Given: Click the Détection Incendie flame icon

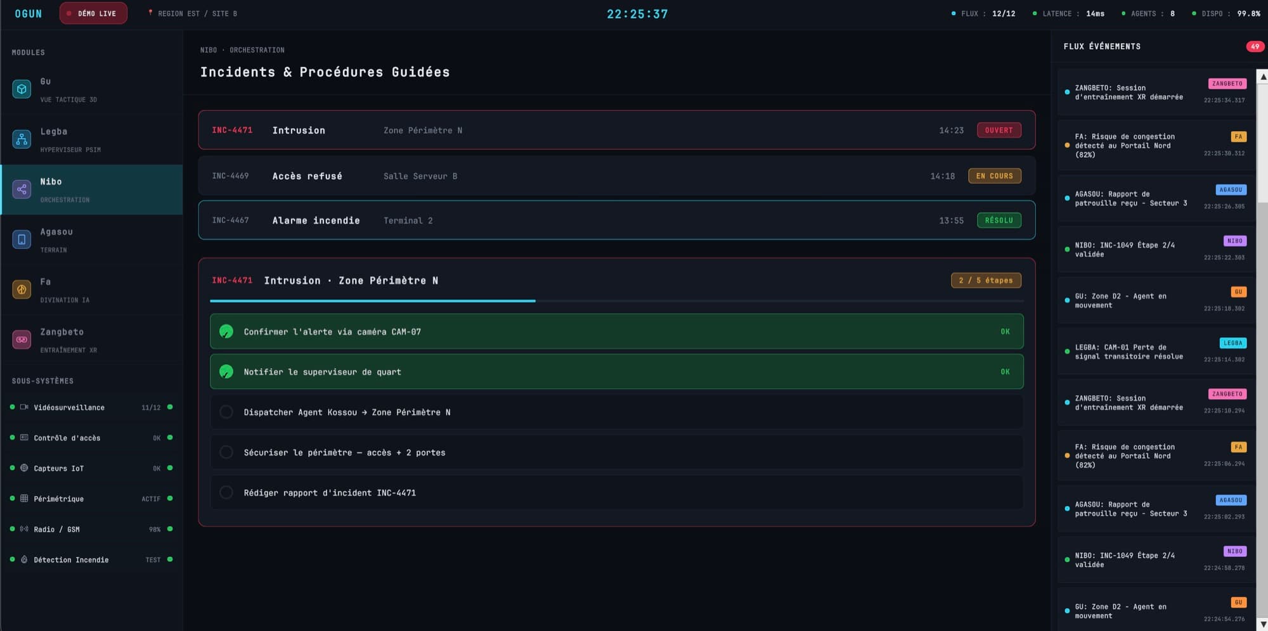Looking at the screenshot, I should coord(24,559).
